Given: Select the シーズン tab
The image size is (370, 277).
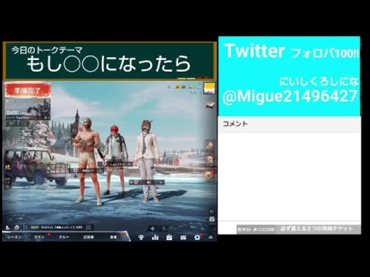Looking at the screenshot, I should click(x=15, y=237).
